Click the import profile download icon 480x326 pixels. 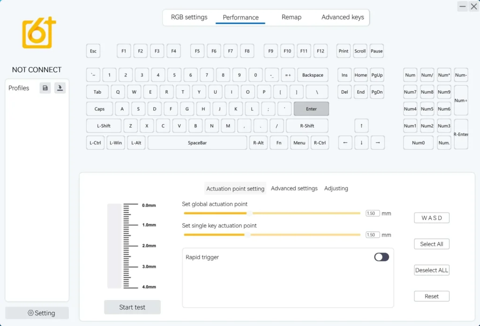pos(60,88)
